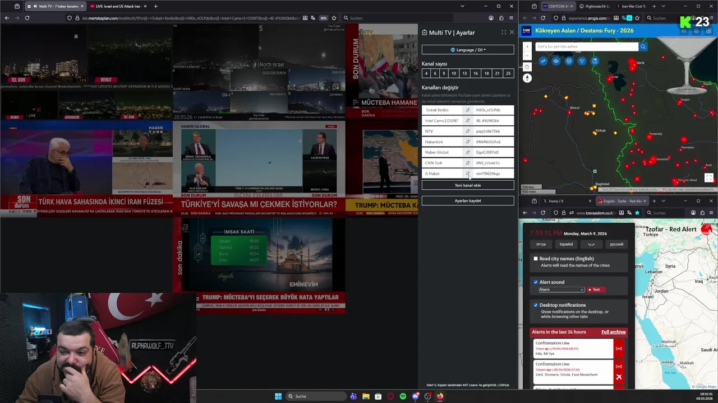This screenshot has height=403, width=718.
Task: Click the Sokak Kedisi channel name field
Action: 442,110
